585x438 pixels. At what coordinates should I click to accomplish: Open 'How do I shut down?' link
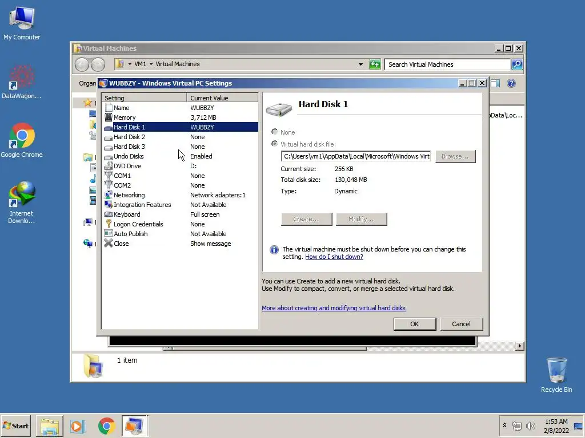point(334,257)
